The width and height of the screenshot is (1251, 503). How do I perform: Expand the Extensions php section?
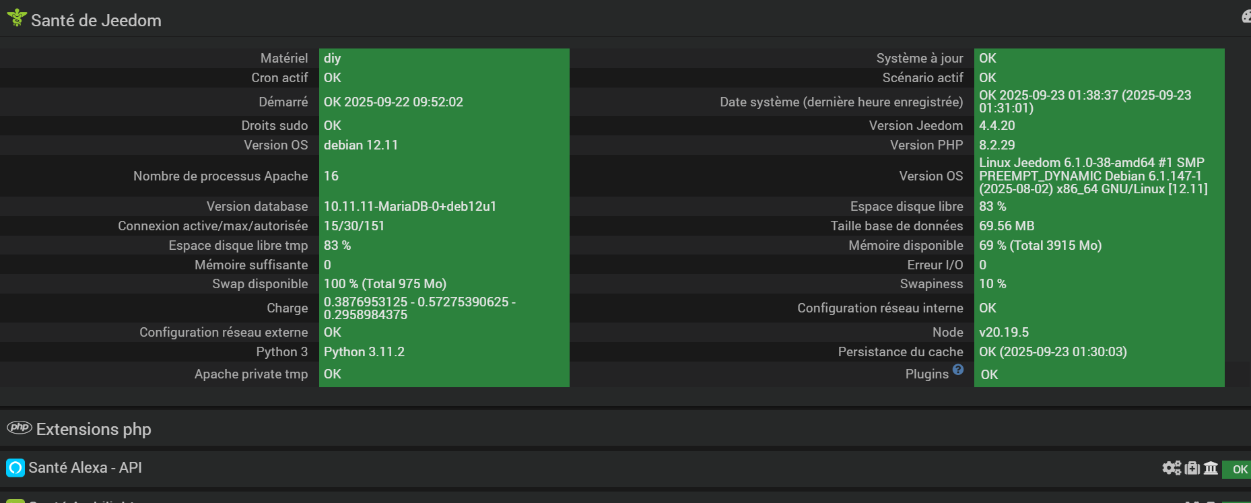pos(94,429)
